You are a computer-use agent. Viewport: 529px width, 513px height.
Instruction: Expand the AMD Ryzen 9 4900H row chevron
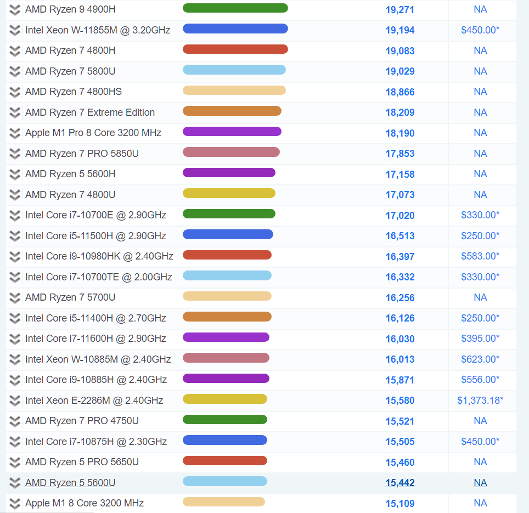point(14,10)
